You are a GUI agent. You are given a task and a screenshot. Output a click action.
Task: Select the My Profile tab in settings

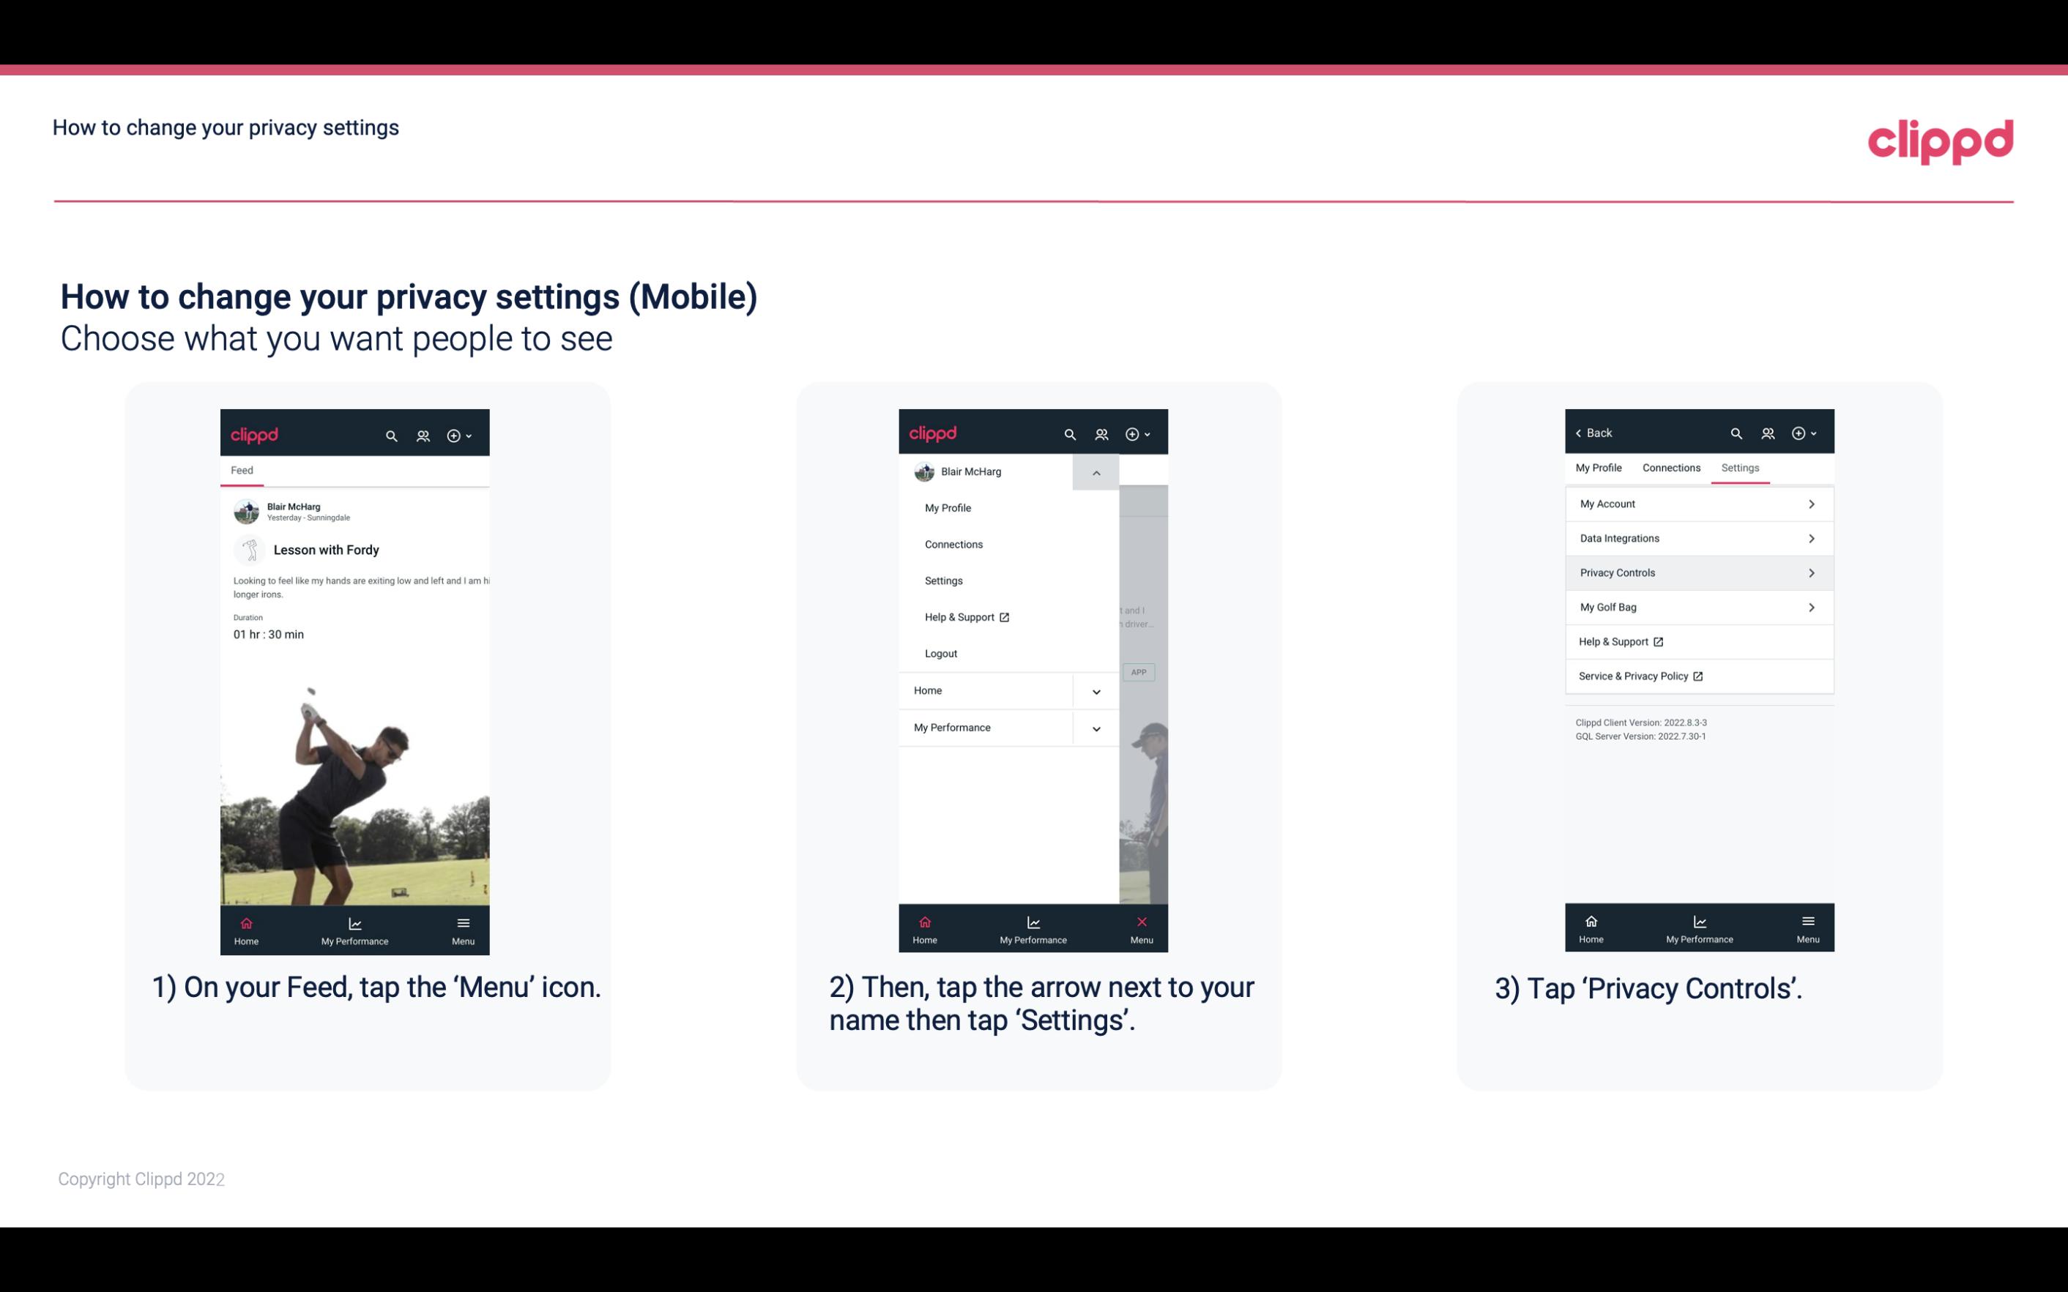[1599, 467]
